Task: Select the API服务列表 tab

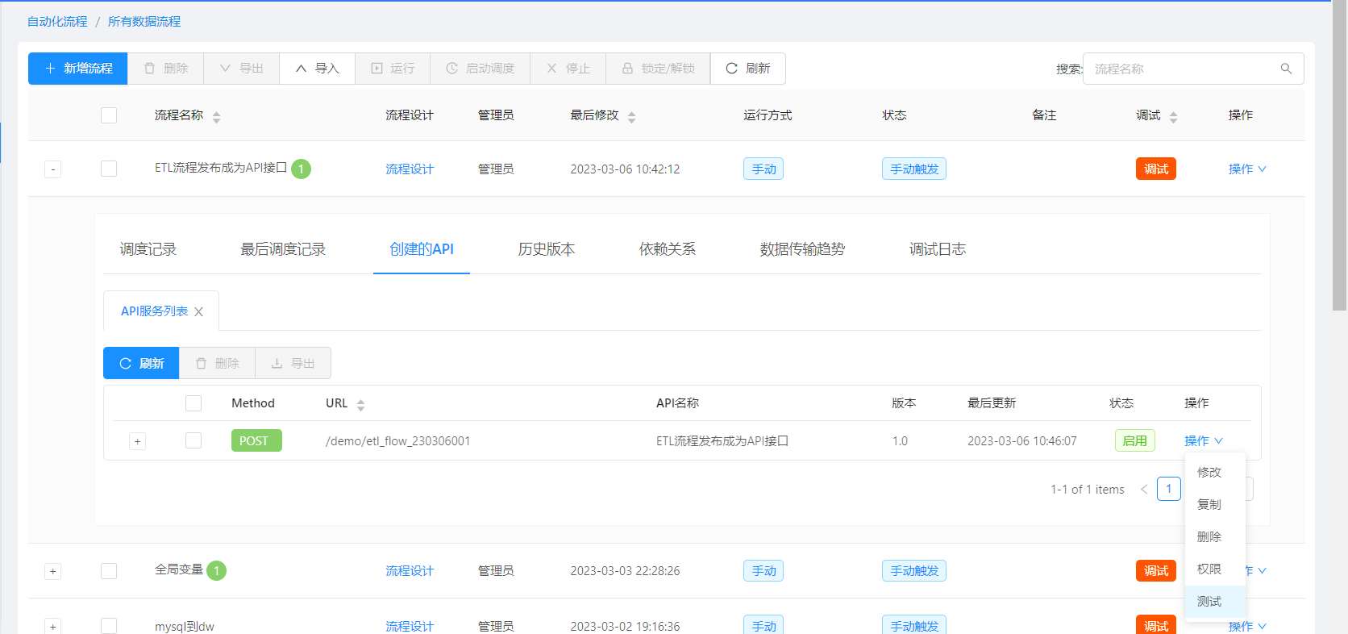Action: (154, 311)
